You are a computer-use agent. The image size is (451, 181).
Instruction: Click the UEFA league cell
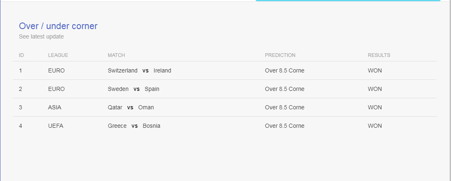56,126
